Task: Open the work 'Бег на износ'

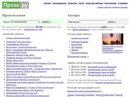Action: [12, 47]
